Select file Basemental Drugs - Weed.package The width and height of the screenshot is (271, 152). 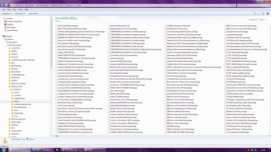point(239,129)
